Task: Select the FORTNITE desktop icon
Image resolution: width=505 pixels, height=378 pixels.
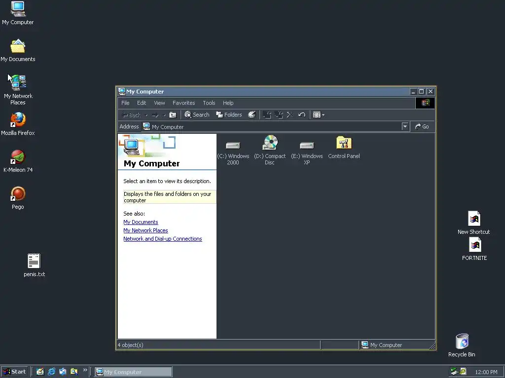Action: [474, 249]
